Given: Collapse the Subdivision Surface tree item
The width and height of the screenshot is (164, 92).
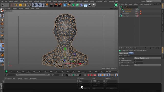Looking at the screenshot, I should coord(121,9).
